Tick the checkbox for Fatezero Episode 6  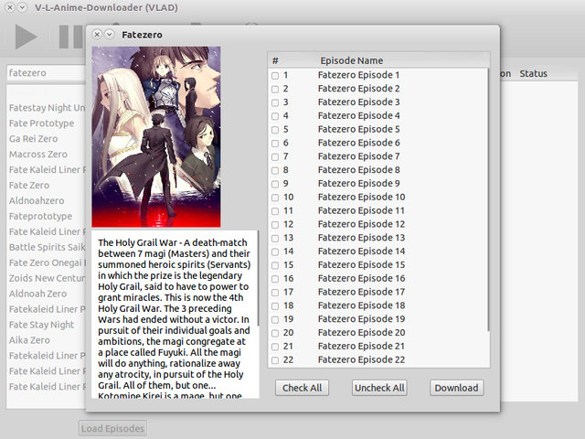click(x=275, y=144)
